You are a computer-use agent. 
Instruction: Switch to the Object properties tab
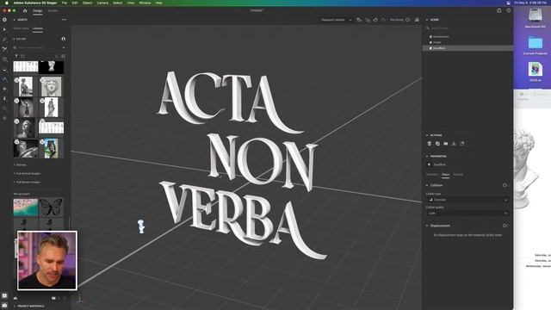(x=445, y=174)
